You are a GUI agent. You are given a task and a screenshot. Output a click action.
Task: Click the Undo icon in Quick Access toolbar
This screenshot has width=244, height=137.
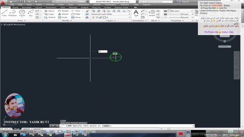click(40, 2)
